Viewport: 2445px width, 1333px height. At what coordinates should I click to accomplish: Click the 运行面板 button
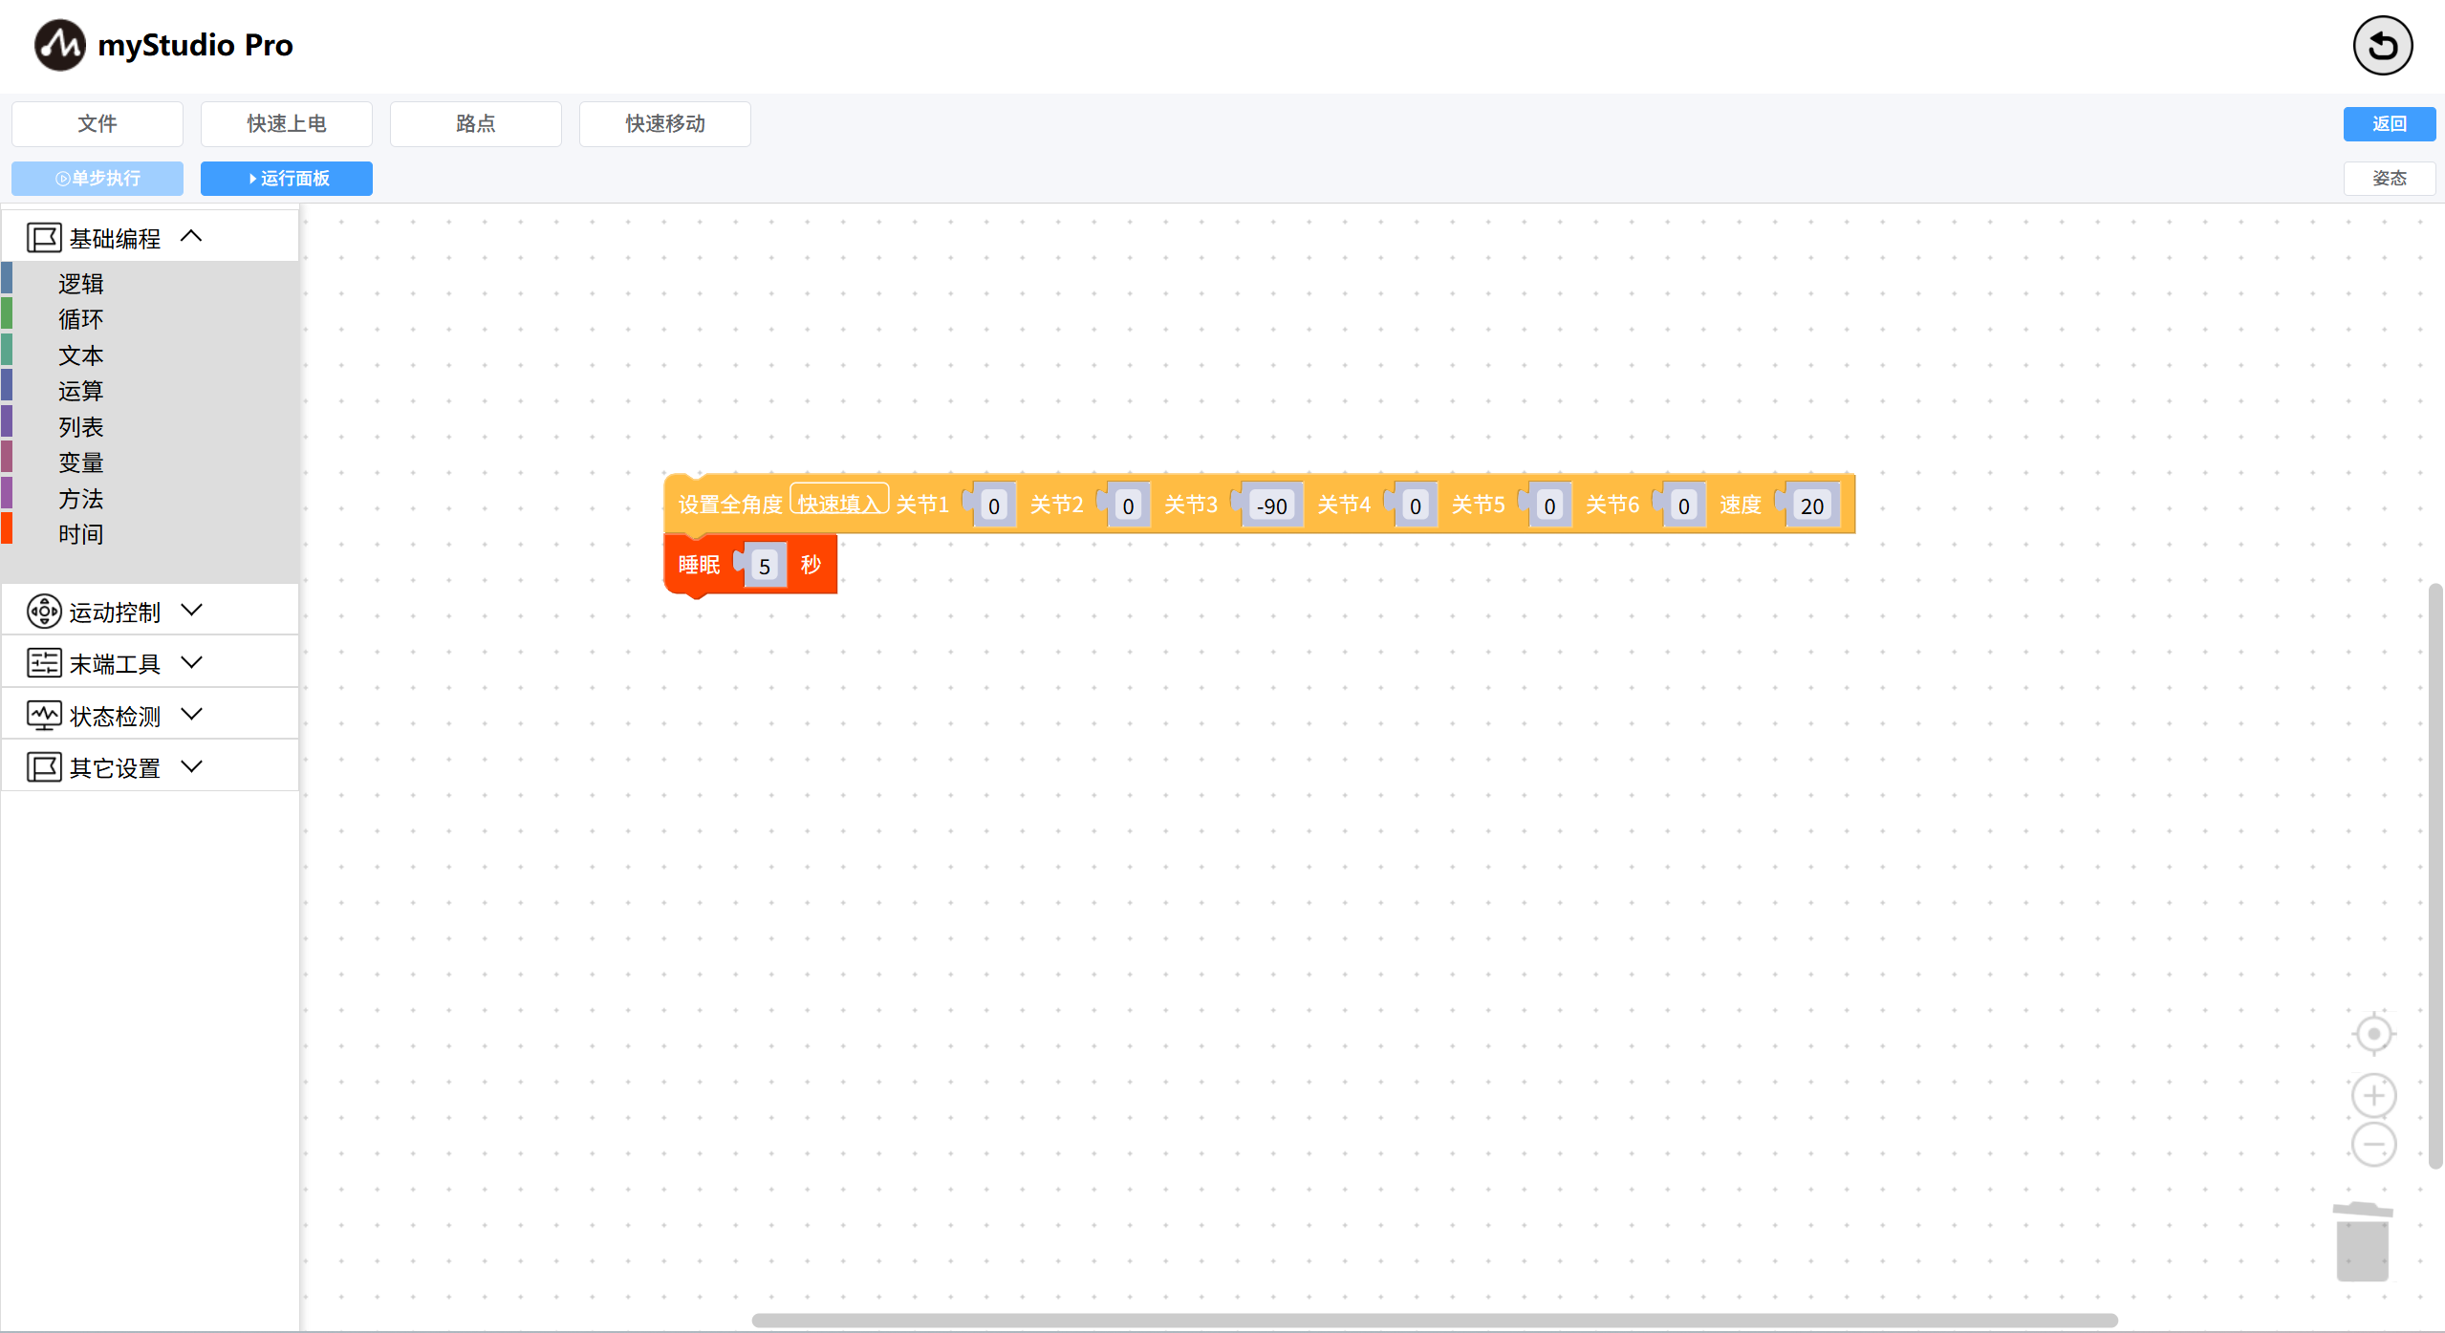[x=286, y=179]
